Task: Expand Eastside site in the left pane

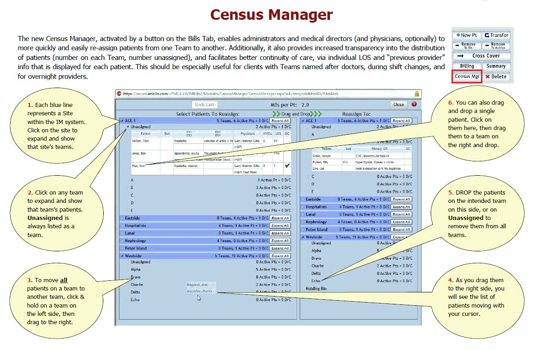Action: click(122, 218)
